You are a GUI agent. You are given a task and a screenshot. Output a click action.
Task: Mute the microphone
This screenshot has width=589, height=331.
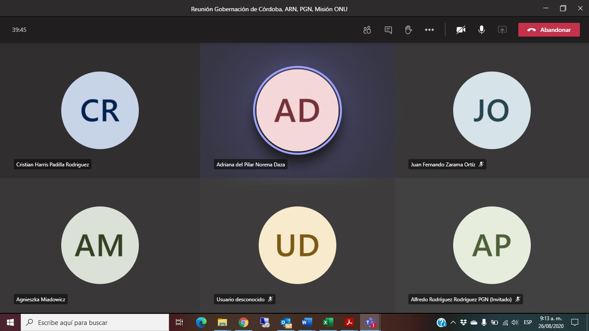482,30
